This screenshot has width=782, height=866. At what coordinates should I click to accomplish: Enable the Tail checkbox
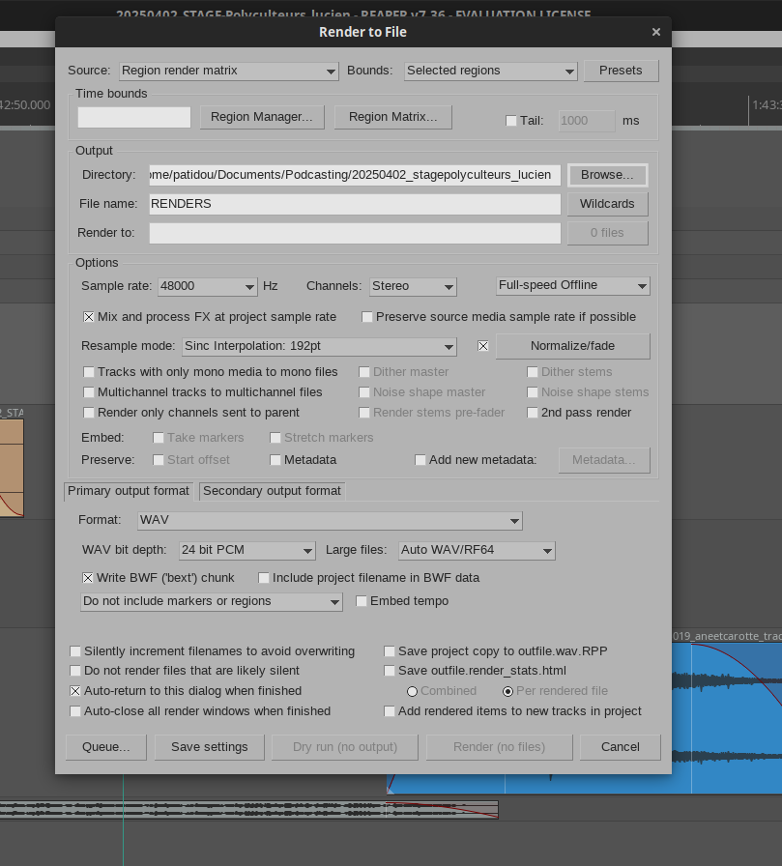511,121
